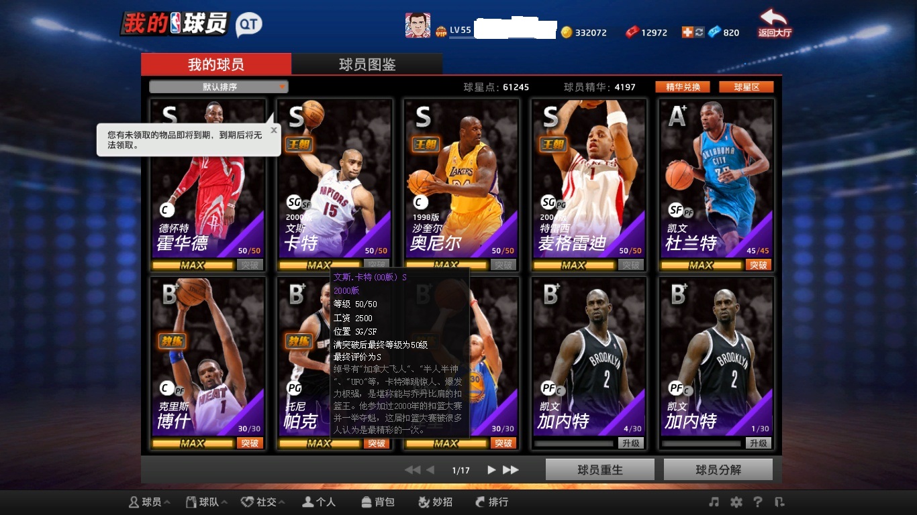Viewport: 917px width, 515px height.
Task: Click 突破 under the 帕克 card
Action: tap(377, 443)
